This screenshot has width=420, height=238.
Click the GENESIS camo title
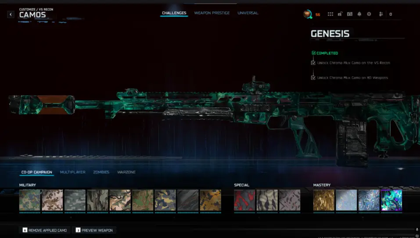330,34
